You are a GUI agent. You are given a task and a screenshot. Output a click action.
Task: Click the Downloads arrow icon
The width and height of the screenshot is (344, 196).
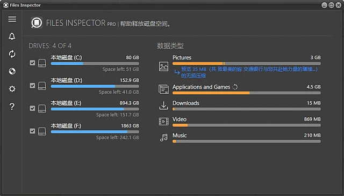pyautogui.click(x=163, y=105)
